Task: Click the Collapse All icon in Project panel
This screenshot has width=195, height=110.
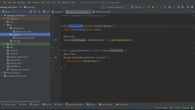Action: tap(39, 12)
